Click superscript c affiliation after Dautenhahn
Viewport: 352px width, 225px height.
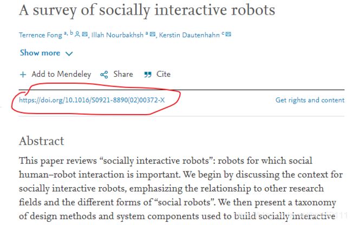pos(223,33)
